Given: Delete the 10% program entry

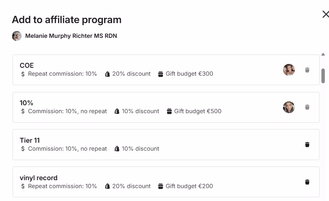Looking at the screenshot, I should coord(307,107).
